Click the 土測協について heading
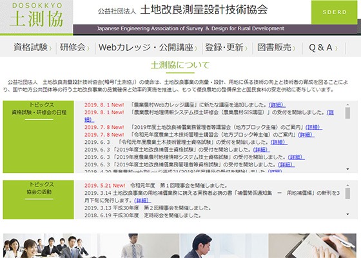Viewport: 361px width, 258px height. (x=180, y=65)
